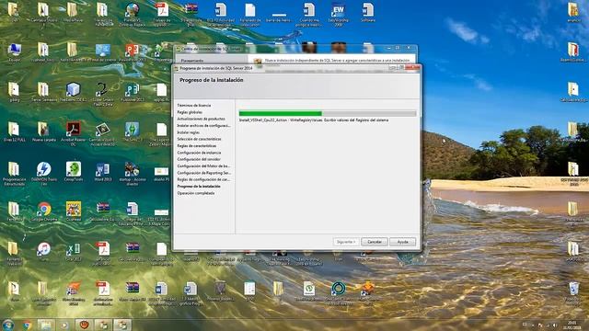Open the Programación Estructurada desktop folder

point(14,174)
